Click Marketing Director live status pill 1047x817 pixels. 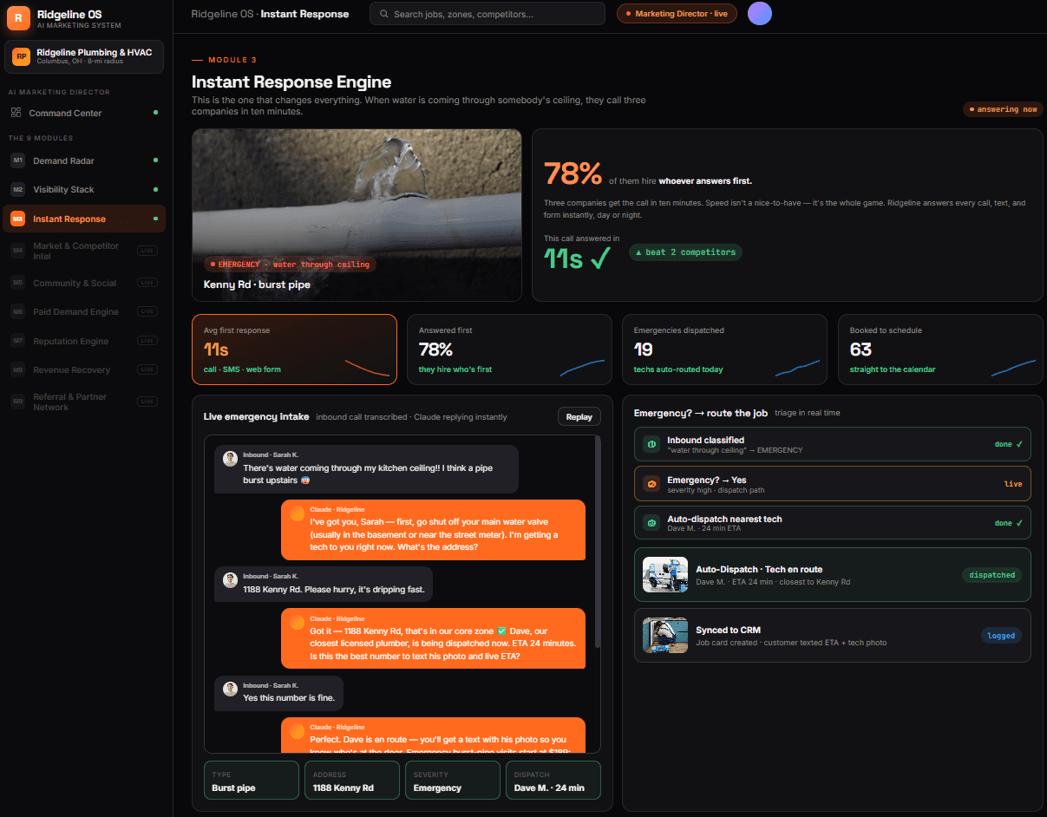677,14
